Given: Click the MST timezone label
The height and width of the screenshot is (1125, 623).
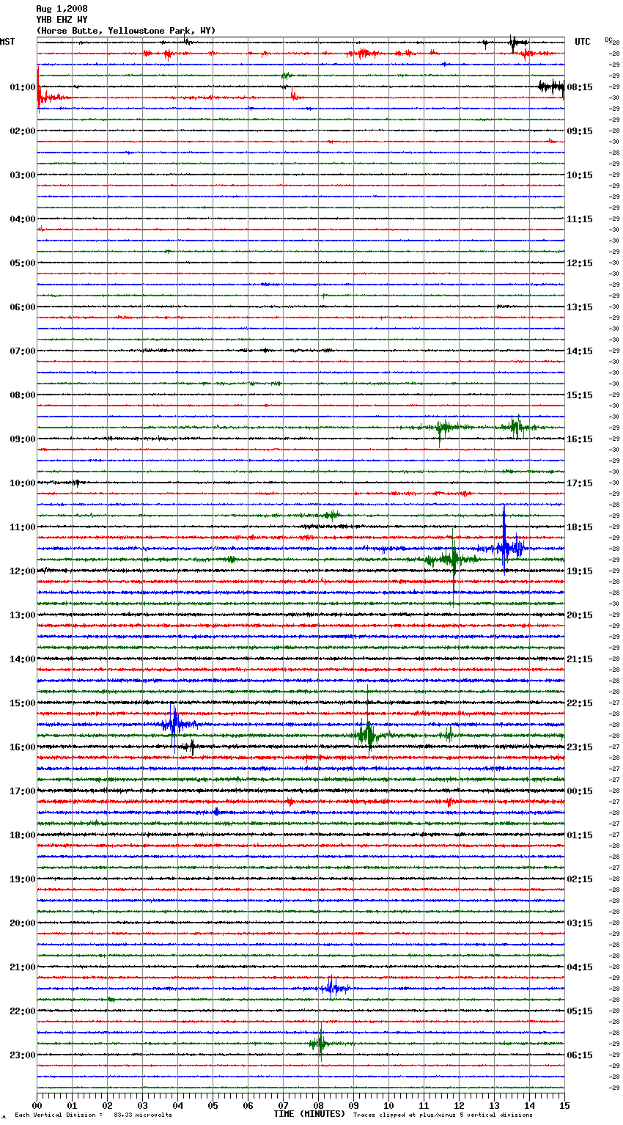Looking at the screenshot, I should 7,42.
